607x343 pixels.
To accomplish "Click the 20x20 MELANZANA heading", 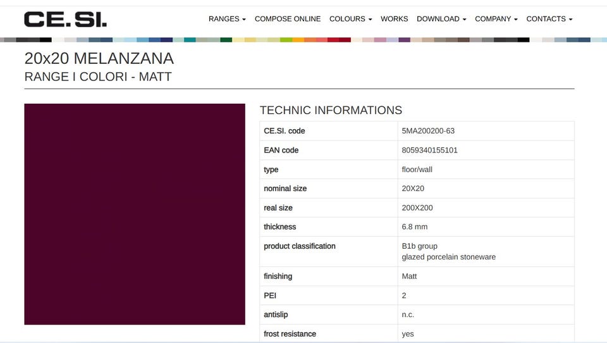I will [99, 58].
